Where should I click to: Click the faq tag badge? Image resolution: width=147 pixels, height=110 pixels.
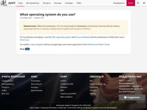[27, 49]
